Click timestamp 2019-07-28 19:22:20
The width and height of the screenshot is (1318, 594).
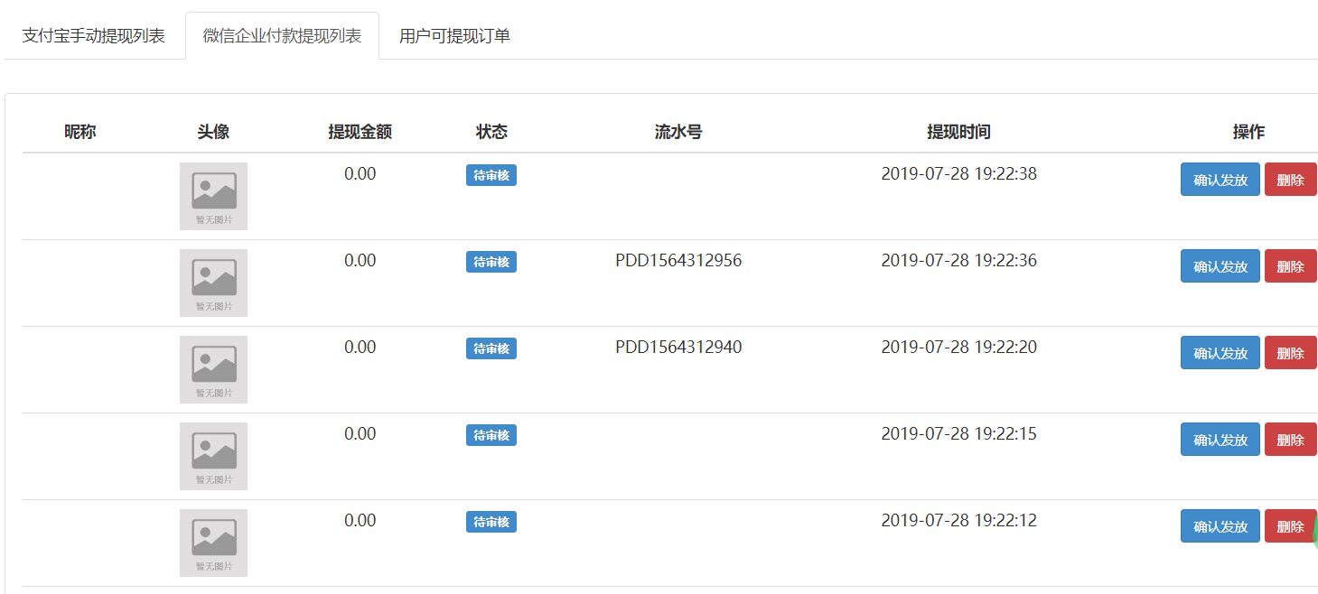tap(958, 348)
